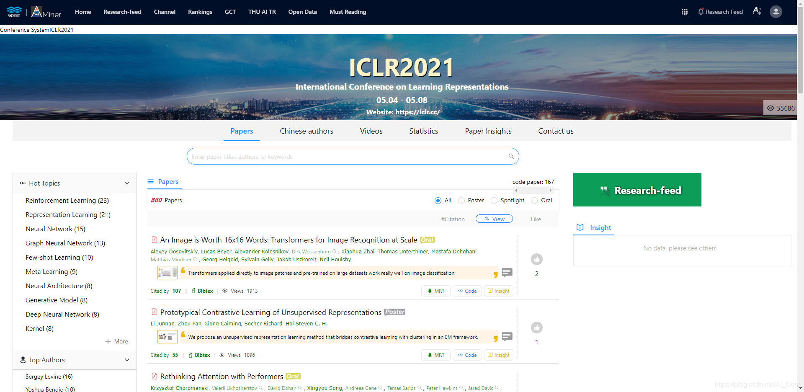The image size is (804, 392).
Task: Focus the paper search input field
Action: click(x=353, y=156)
